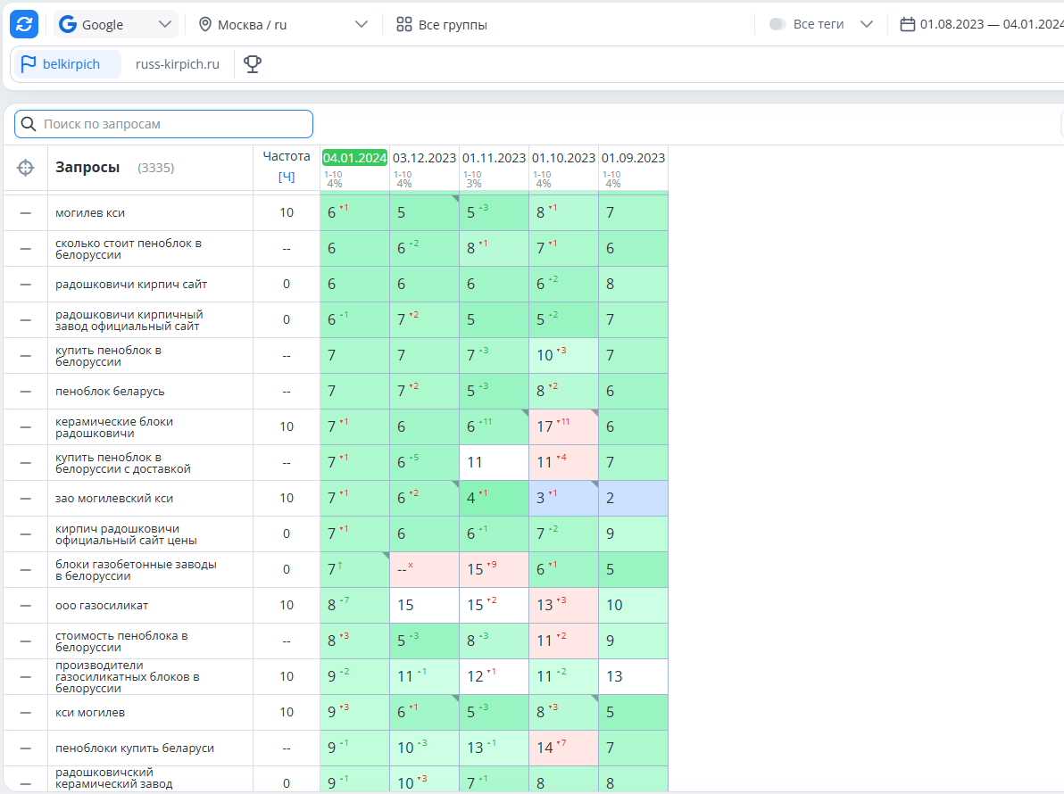The image size is (1064, 794).
Task: Click the location pin icon near Москва
Action: [x=205, y=24]
